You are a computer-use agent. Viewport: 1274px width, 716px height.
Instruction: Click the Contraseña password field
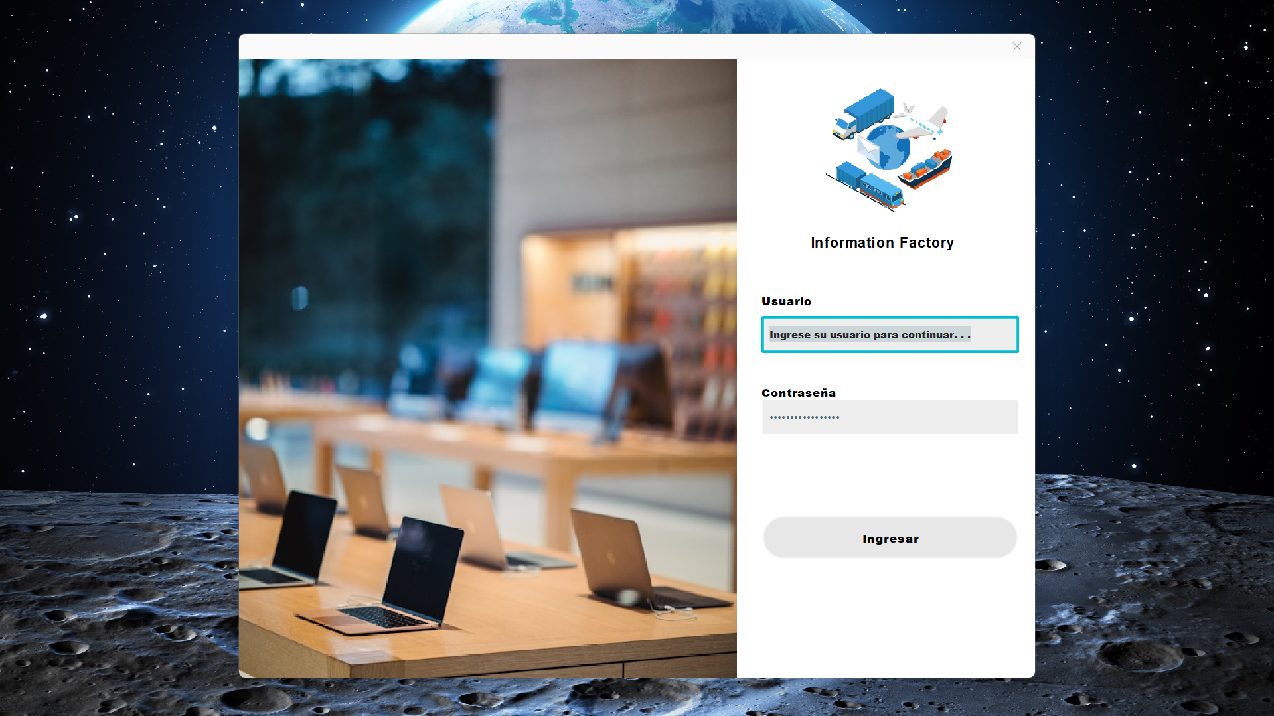(x=890, y=417)
